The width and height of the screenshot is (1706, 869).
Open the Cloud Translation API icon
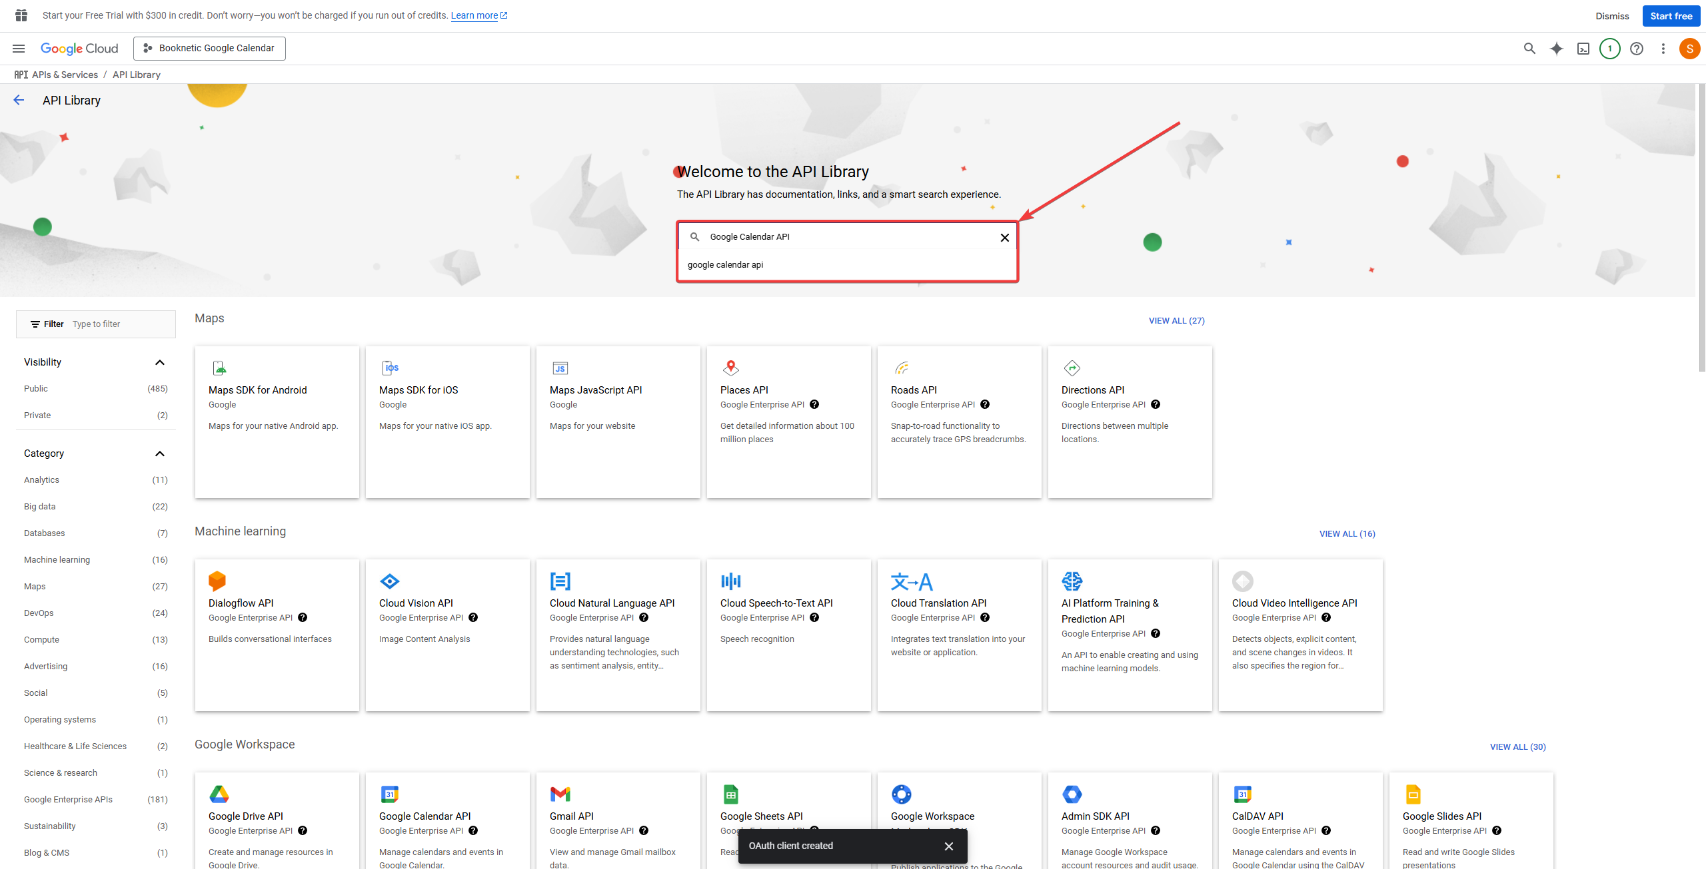coord(912,582)
